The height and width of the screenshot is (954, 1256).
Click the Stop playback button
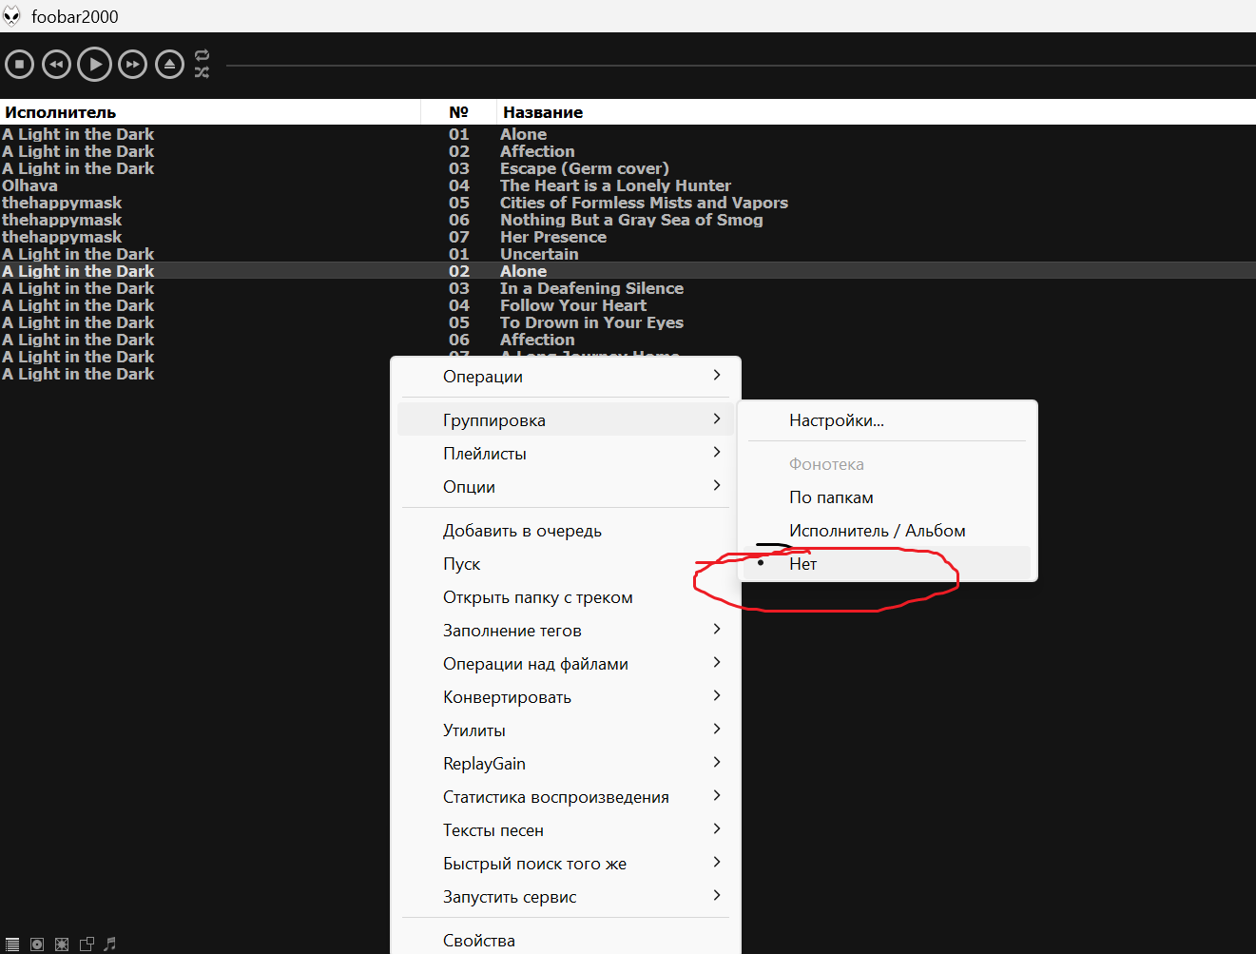pos(19,65)
